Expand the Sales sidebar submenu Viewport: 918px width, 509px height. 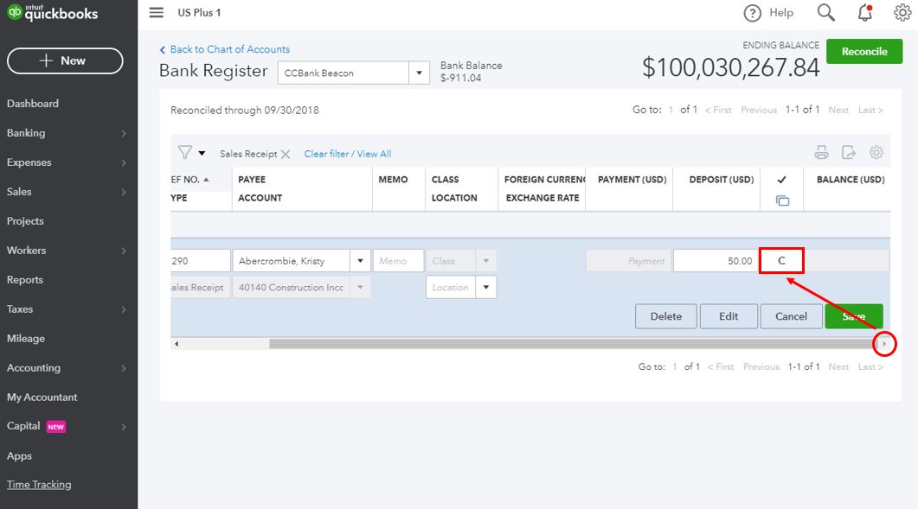[x=124, y=192]
